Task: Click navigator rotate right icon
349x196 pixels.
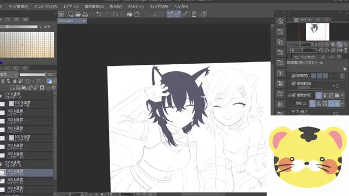Action: pos(327,51)
